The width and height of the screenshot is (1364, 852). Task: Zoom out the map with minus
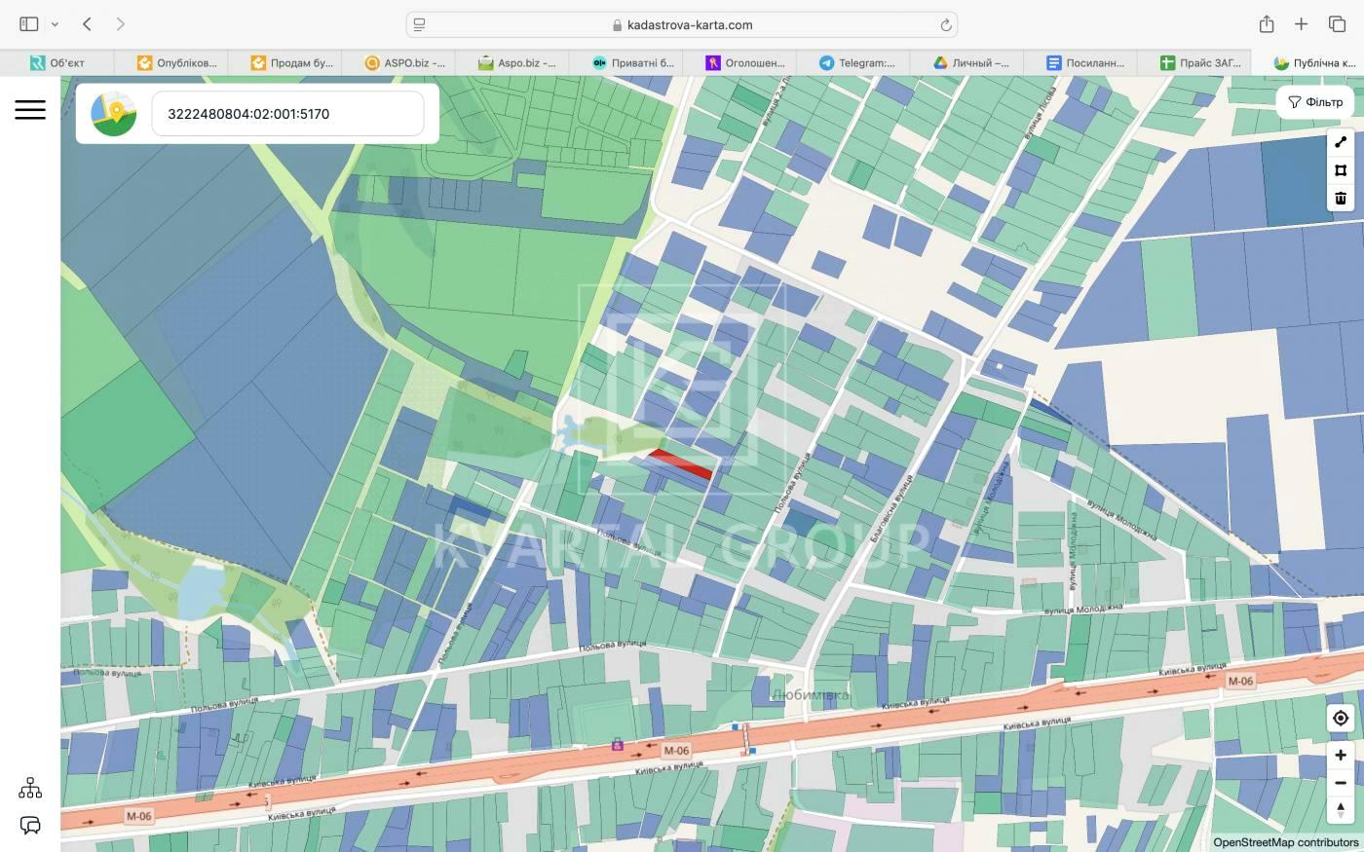1341,783
